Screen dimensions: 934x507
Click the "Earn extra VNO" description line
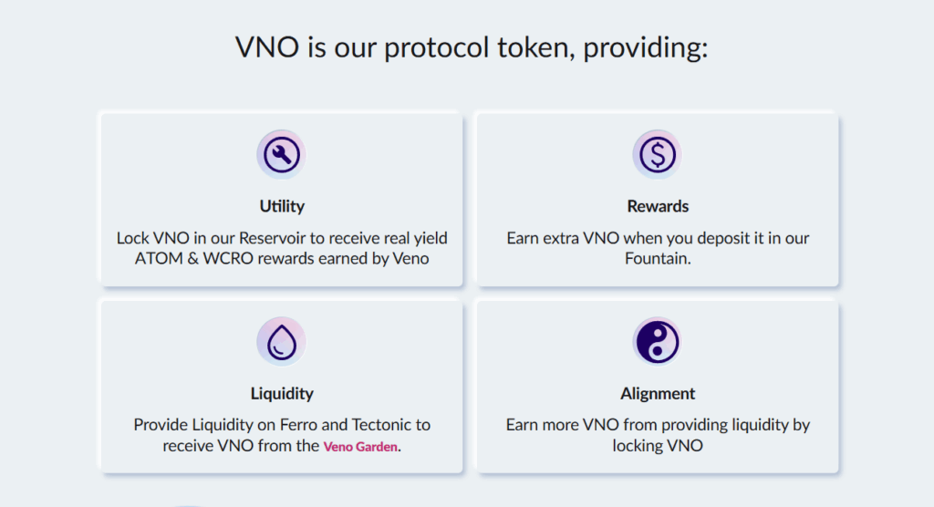[658, 238]
